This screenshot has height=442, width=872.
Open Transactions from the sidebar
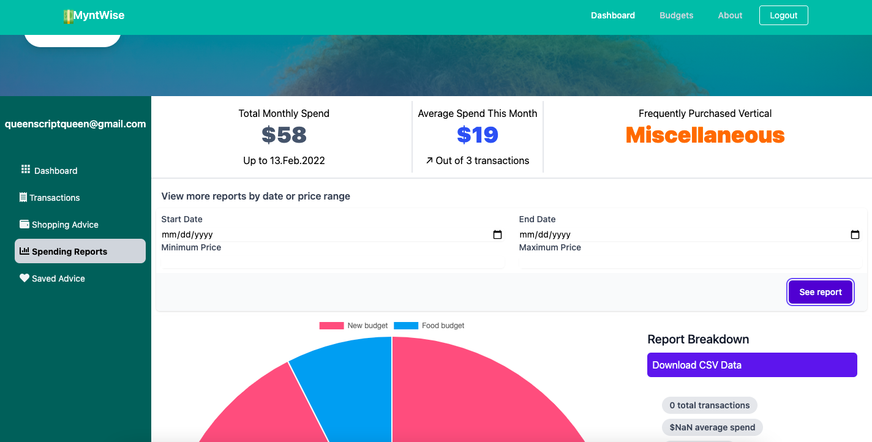(80, 198)
